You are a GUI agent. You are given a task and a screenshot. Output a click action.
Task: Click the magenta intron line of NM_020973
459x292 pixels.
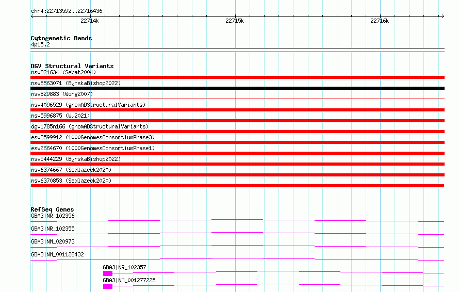click(237, 246)
